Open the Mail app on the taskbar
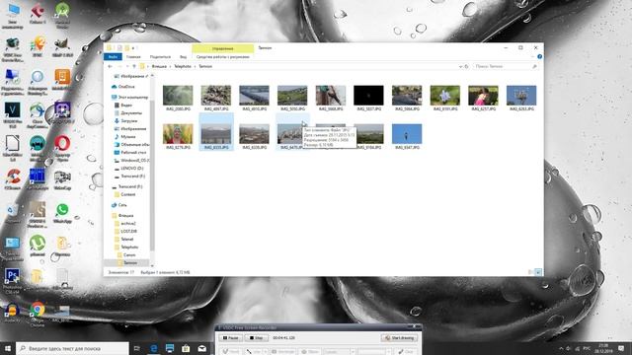The width and height of the screenshot is (632, 355). (x=201, y=348)
